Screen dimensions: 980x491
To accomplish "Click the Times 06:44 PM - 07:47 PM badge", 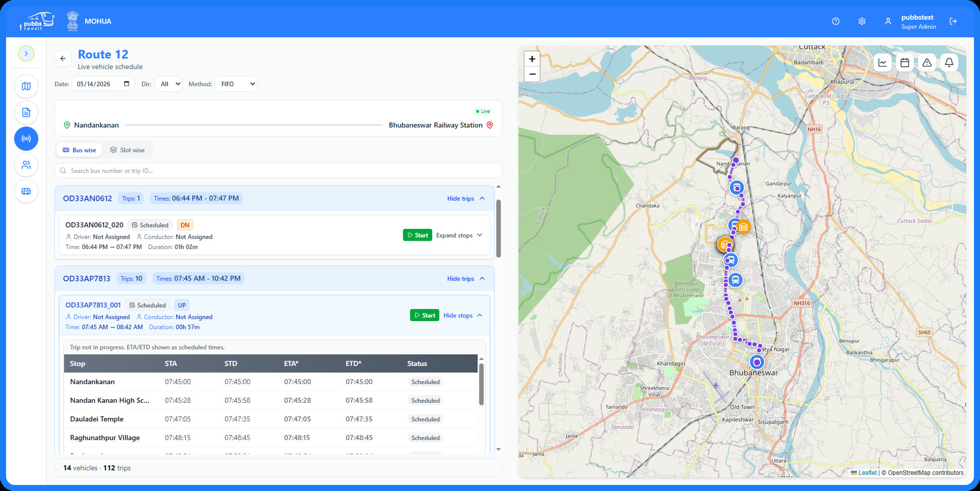I will click(196, 198).
